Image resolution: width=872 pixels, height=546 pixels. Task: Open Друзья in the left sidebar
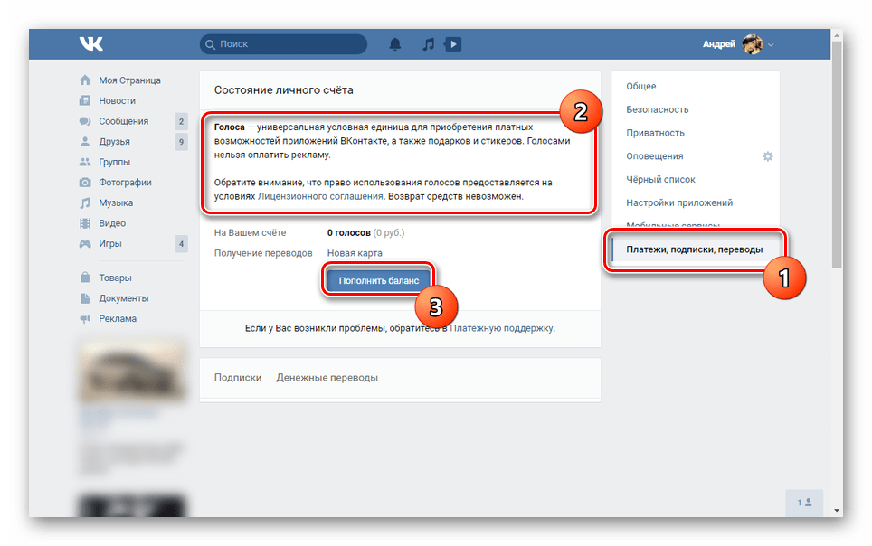(114, 141)
